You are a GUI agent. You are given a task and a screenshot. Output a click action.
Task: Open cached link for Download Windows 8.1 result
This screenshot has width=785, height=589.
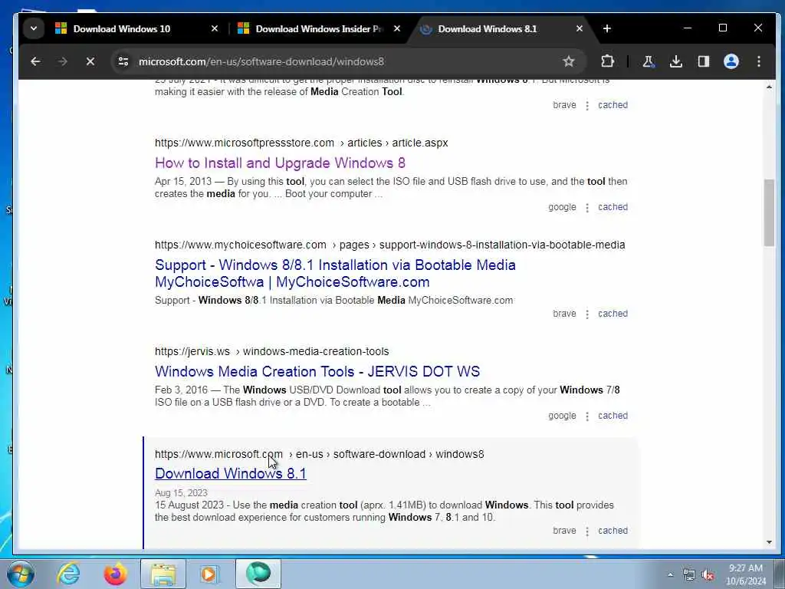point(613,531)
